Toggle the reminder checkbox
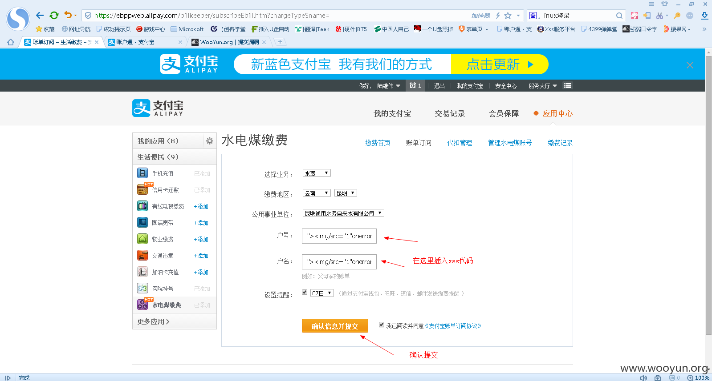 (x=305, y=293)
